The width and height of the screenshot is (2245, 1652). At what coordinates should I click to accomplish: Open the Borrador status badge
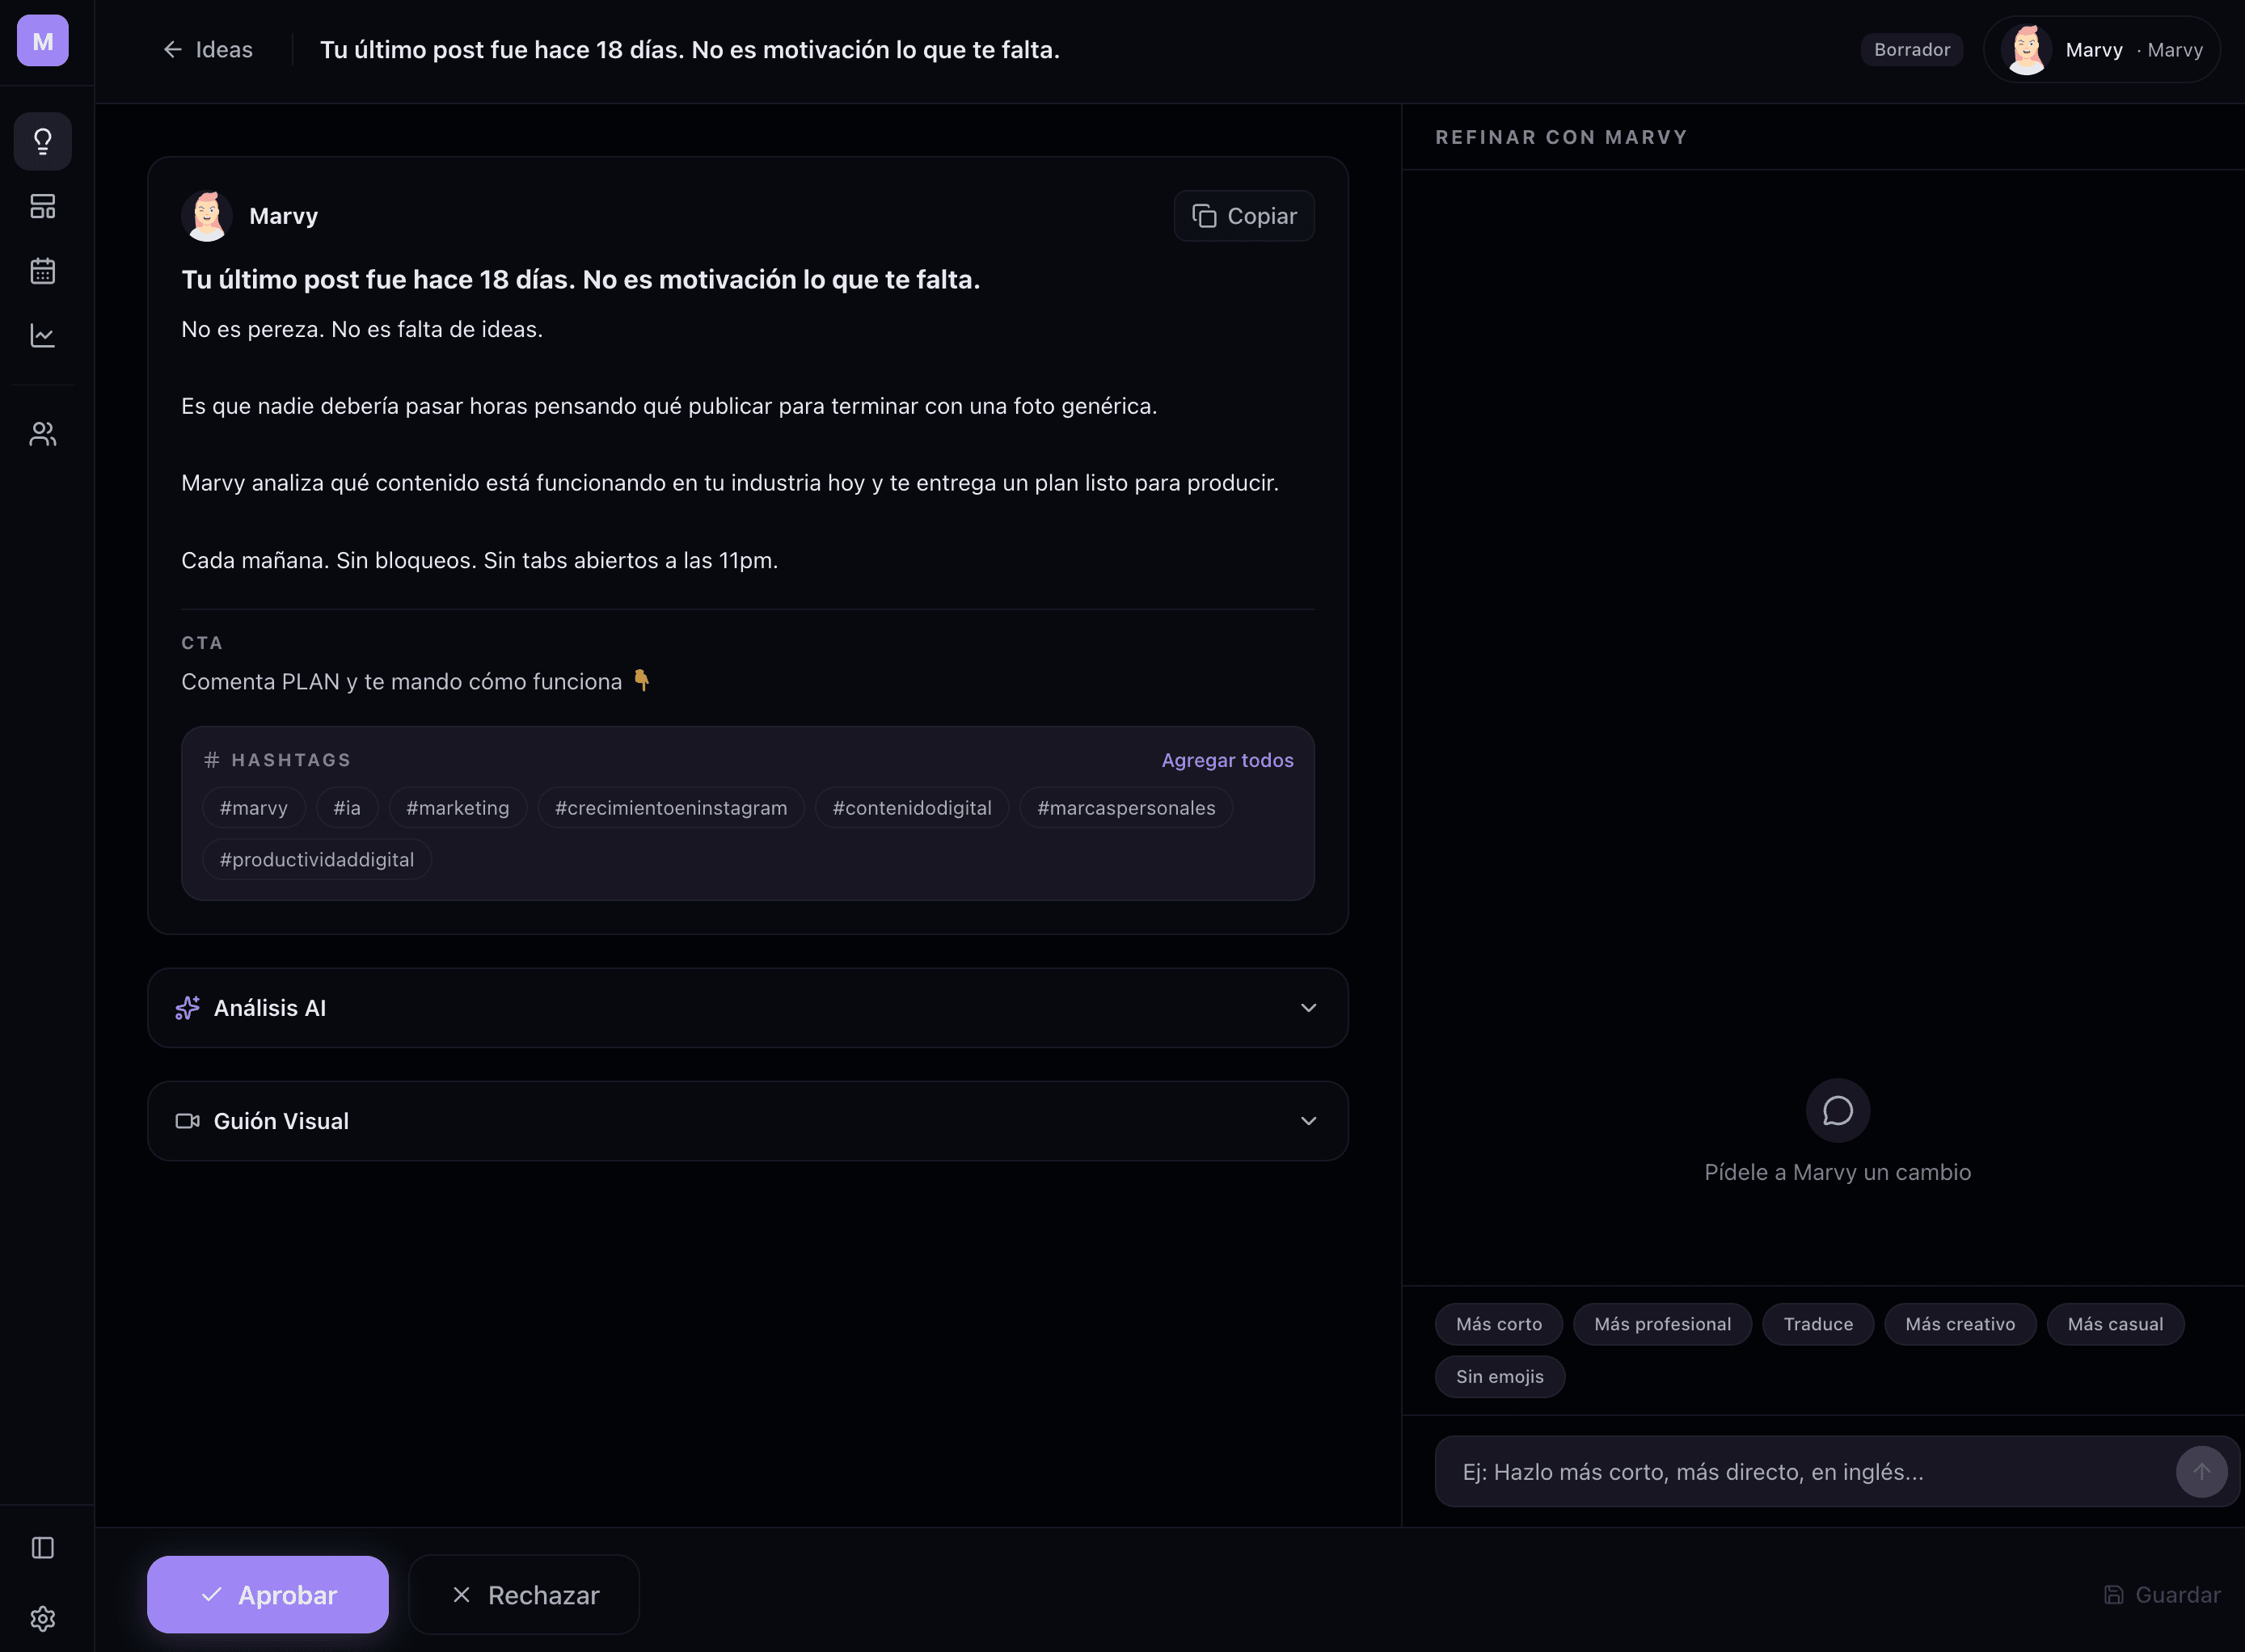1911,49
